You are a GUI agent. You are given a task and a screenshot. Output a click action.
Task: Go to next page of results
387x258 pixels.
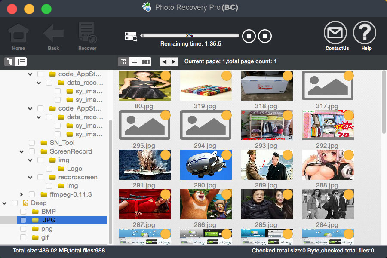click(x=174, y=62)
